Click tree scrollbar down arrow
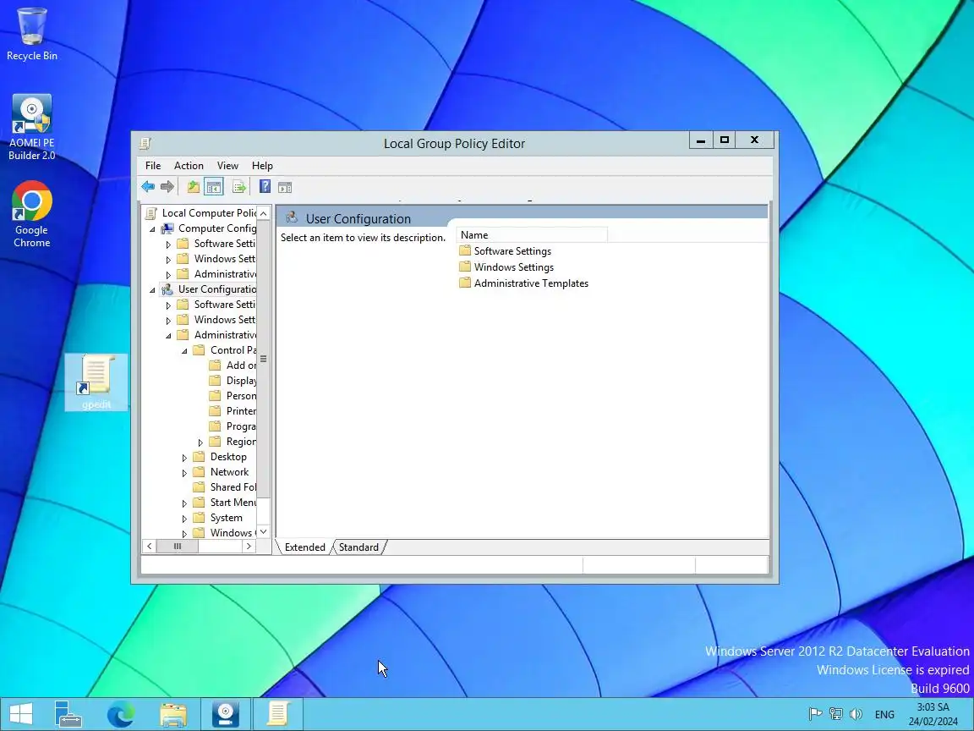The width and height of the screenshot is (974, 731). [x=264, y=532]
